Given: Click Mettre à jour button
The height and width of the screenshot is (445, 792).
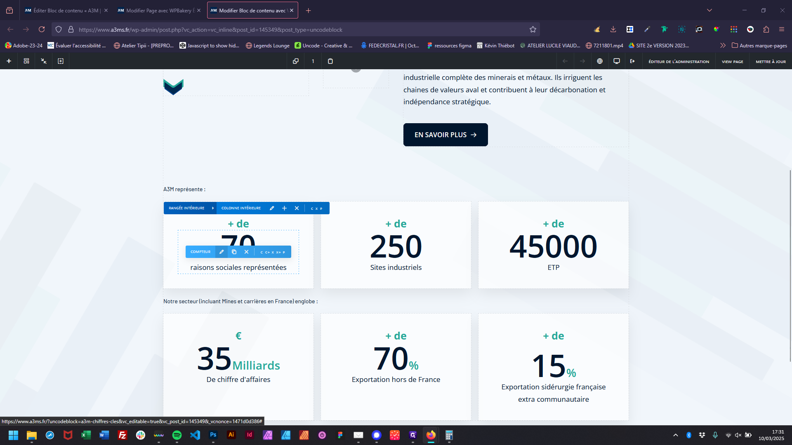Looking at the screenshot, I should coord(771,61).
